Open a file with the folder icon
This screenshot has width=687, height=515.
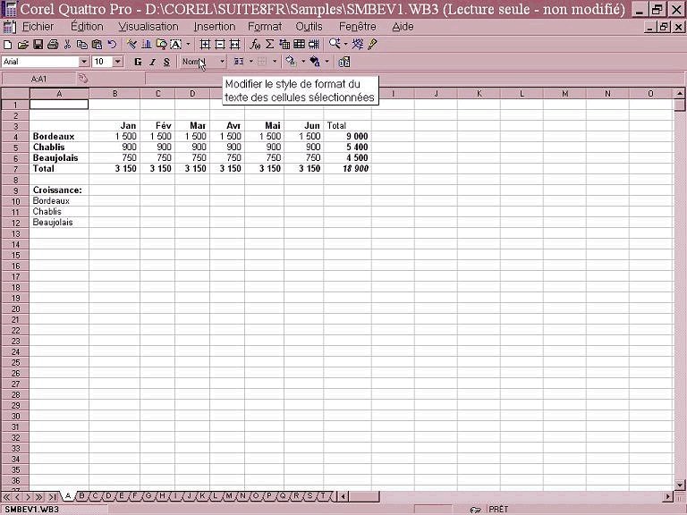[22, 44]
